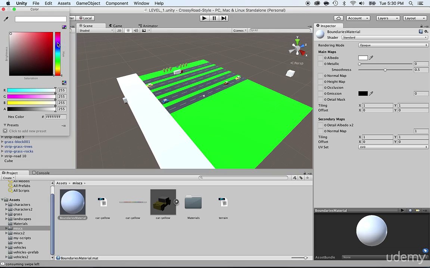The height and width of the screenshot is (268, 430).
Task: Click the Smoothness slider handle
Action: click(x=385, y=70)
